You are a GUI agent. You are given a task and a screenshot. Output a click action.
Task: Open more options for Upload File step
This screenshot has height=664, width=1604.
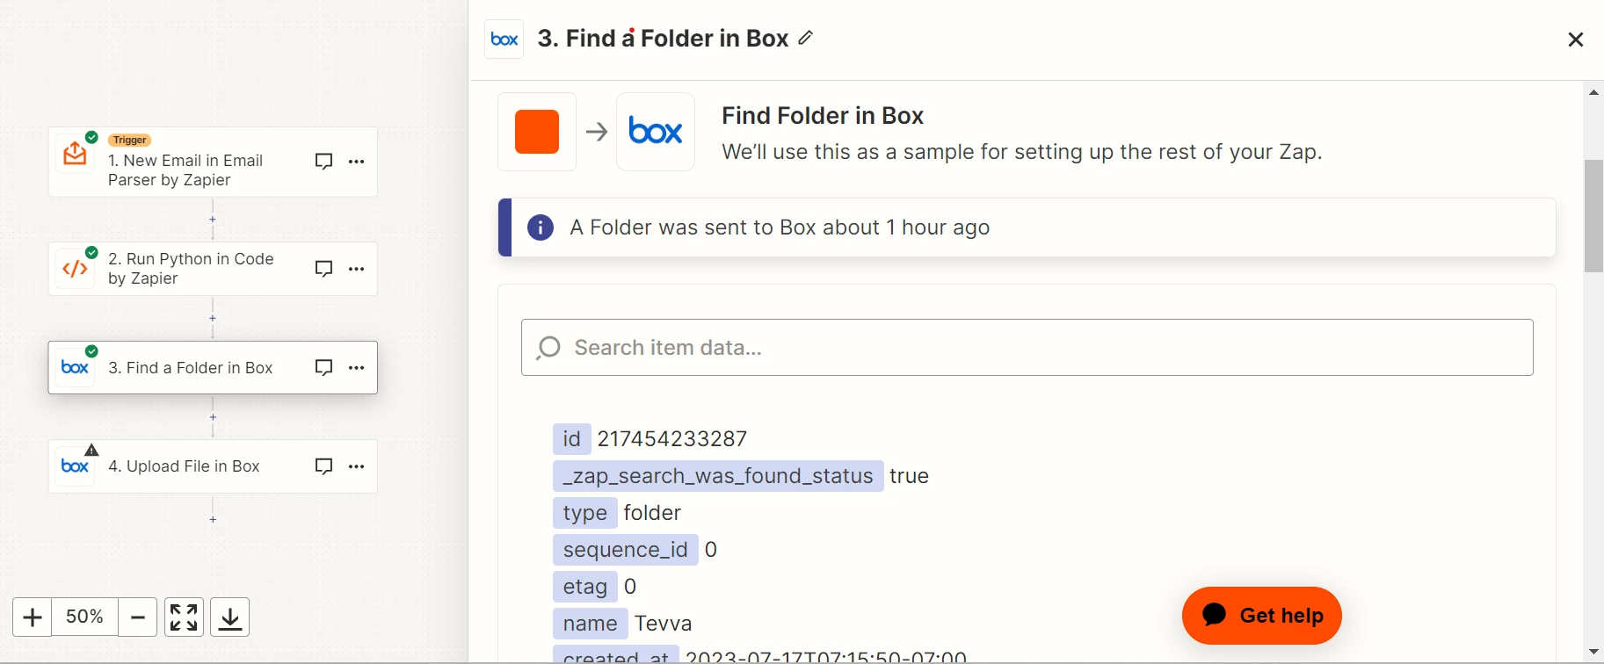click(356, 466)
